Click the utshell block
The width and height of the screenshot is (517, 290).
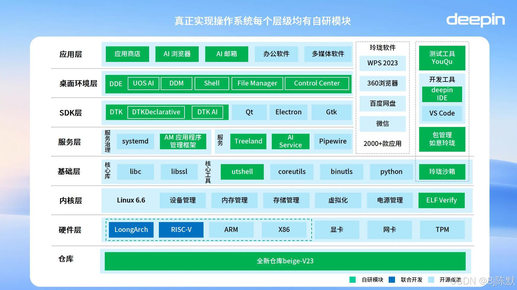[x=242, y=172]
